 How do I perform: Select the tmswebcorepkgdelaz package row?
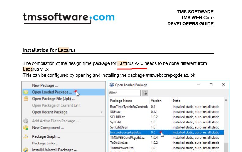coord(166,132)
